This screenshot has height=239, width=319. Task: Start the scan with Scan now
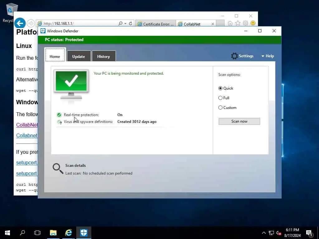click(239, 121)
